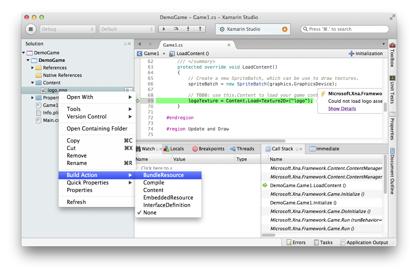Open the Application Output pad
The height and width of the screenshot is (276, 418).
(x=364, y=242)
